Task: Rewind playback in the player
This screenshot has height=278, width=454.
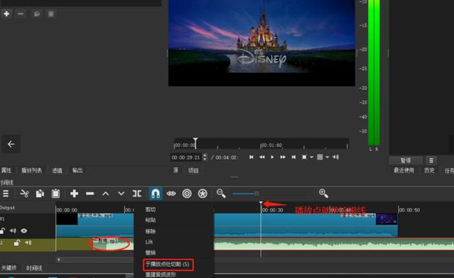Action: pos(262,157)
